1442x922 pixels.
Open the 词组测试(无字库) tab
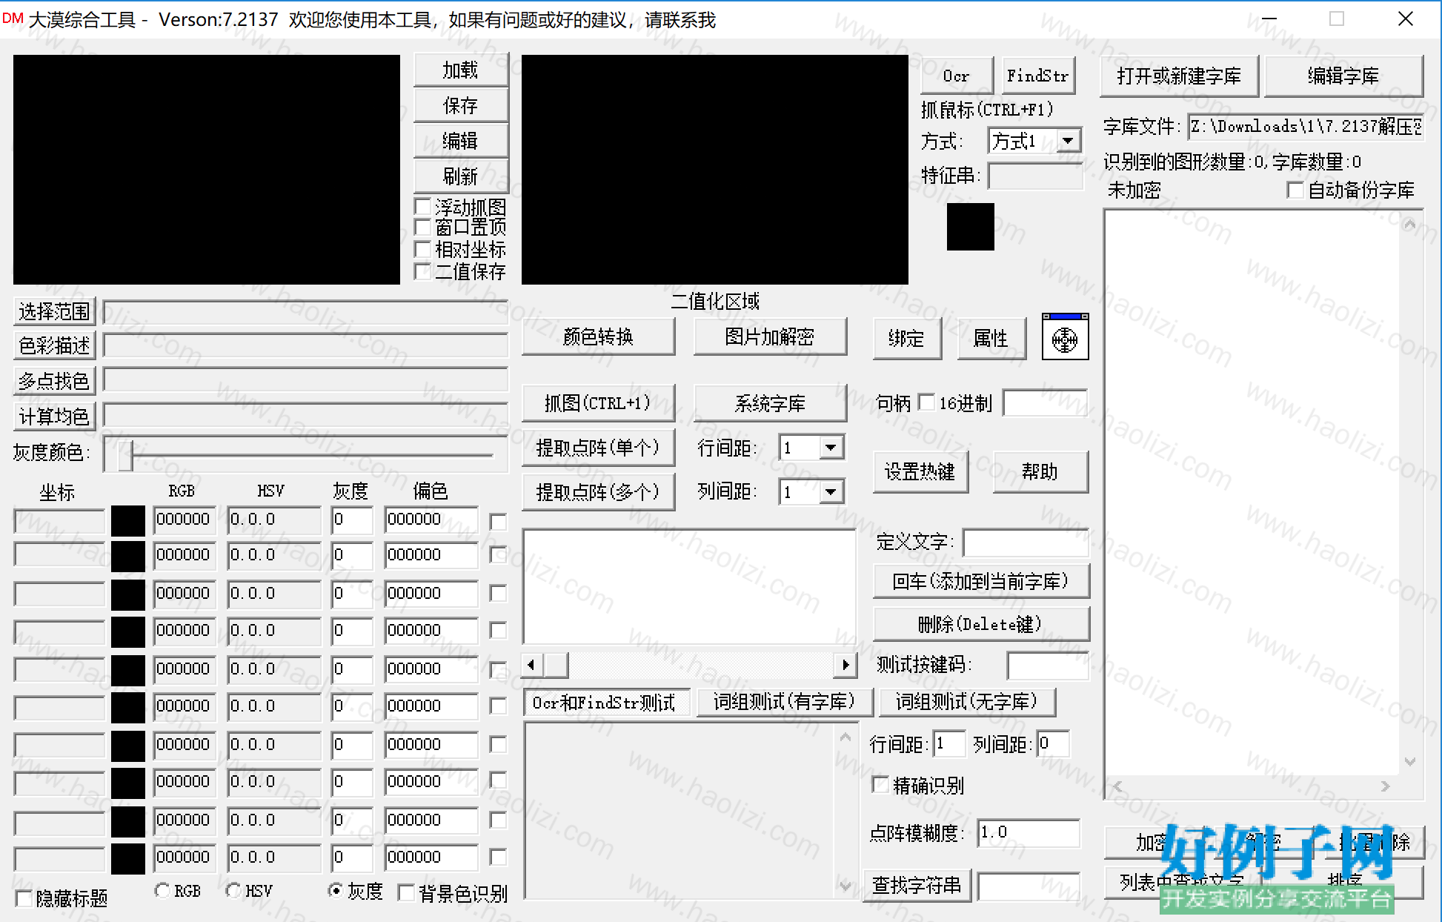coord(967,702)
